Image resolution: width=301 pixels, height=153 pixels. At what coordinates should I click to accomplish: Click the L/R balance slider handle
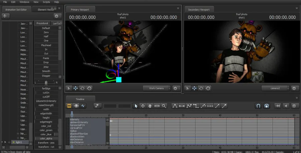[x=46, y=82]
